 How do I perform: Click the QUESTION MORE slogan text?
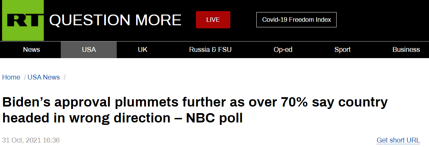coord(115,20)
